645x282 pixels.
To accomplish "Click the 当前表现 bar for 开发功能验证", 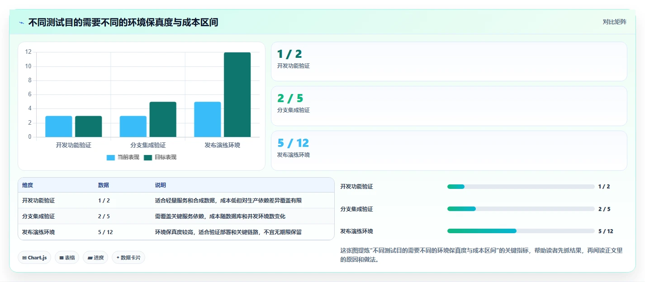I will pyautogui.click(x=59, y=127).
